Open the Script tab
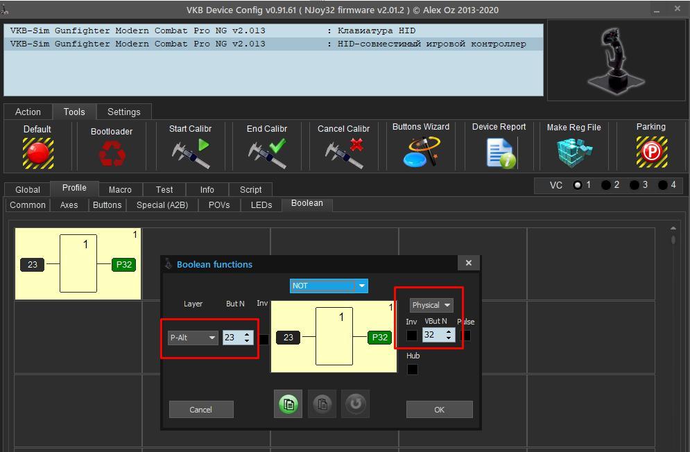Screen dimensions: 690x452 251,190
